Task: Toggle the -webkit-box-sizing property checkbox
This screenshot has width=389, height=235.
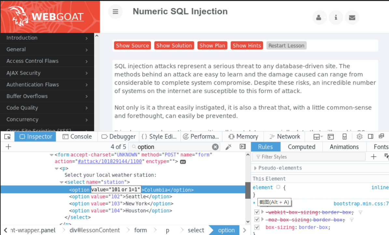Action: [257, 212]
